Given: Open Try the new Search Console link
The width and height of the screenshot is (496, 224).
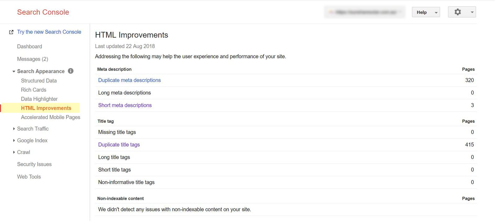Looking at the screenshot, I should coord(49,32).
